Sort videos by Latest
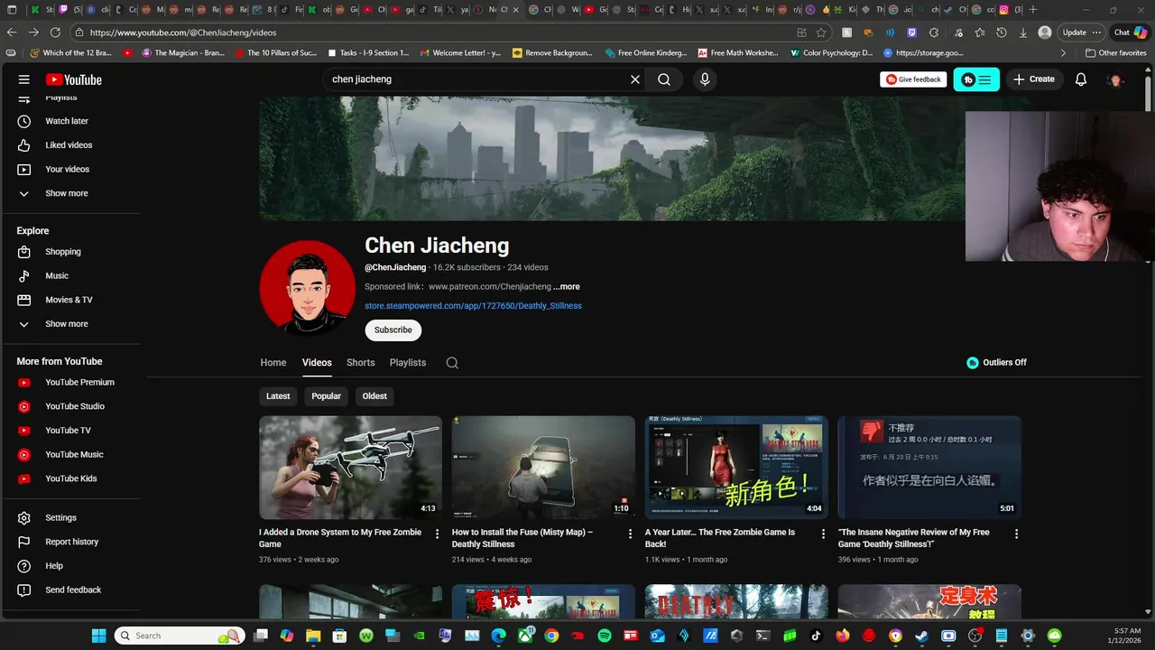This screenshot has height=650, width=1155. (x=278, y=396)
